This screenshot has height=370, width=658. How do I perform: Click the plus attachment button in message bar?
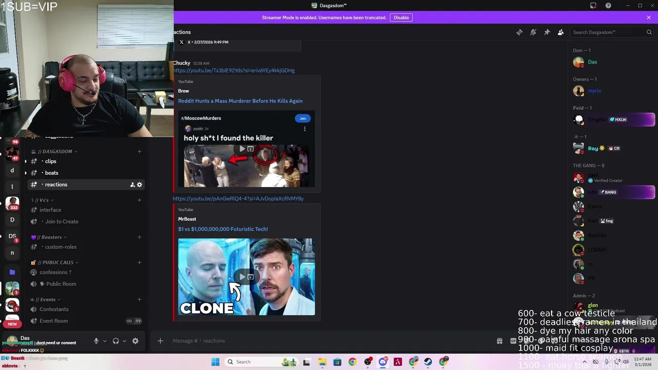(160, 341)
